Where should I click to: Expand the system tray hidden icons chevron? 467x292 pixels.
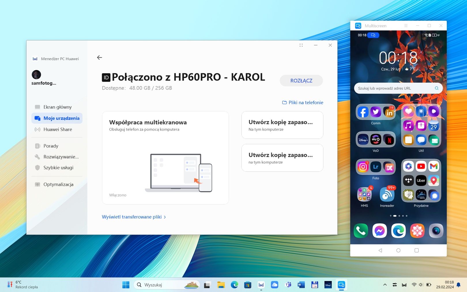(x=385, y=285)
